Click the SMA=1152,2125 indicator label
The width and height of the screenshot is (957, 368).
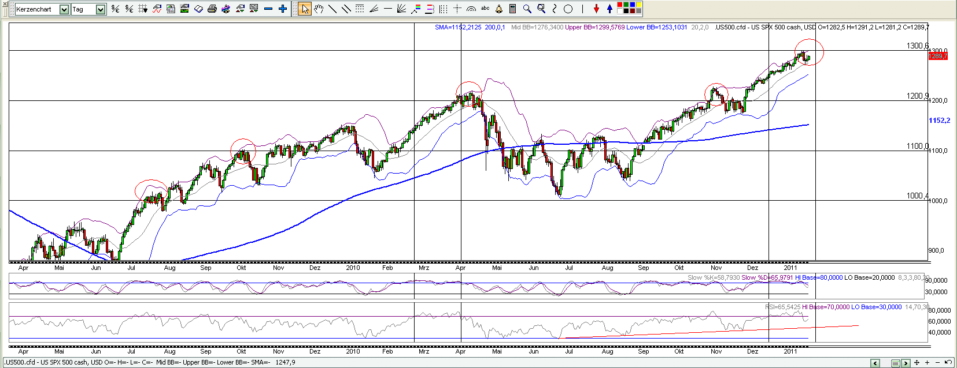(458, 27)
